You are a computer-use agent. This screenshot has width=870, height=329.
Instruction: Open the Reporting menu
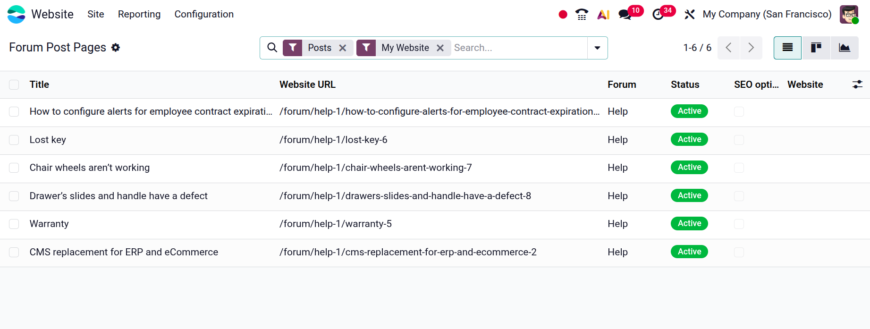[x=139, y=15]
